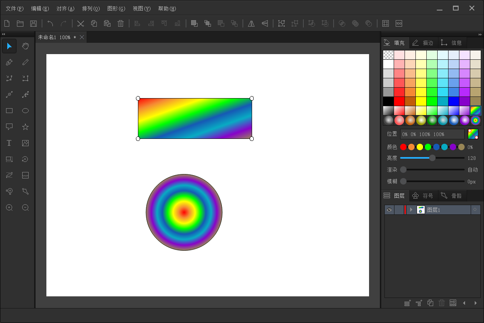Select the Ellipse shape tool
This screenshot has width=484, height=323.
point(25,111)
